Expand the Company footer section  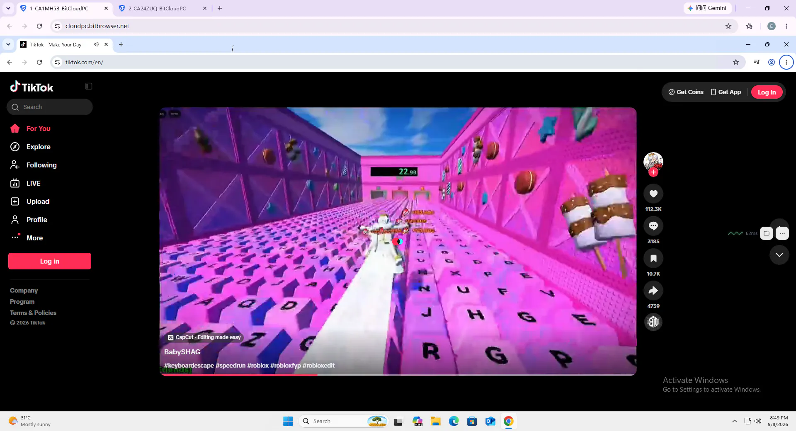[x=24, y=291]
